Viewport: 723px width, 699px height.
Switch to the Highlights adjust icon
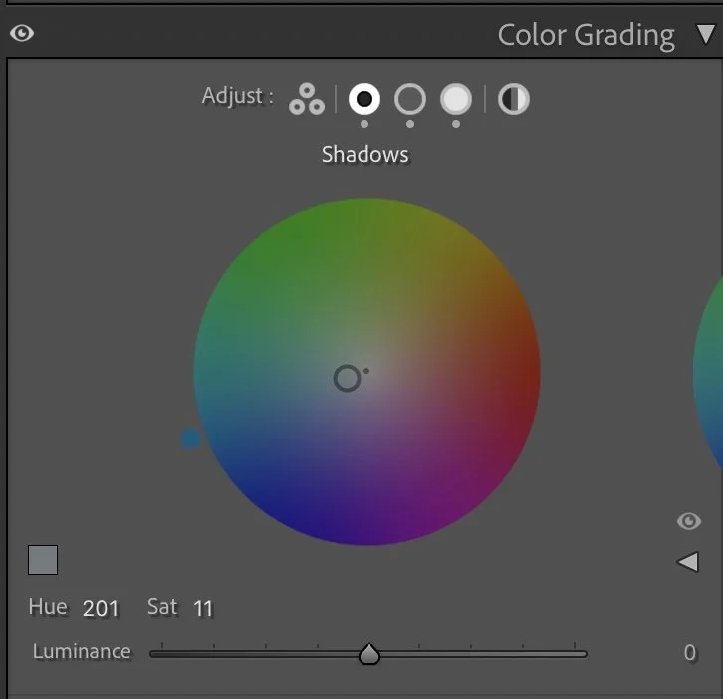coord(456,99)
